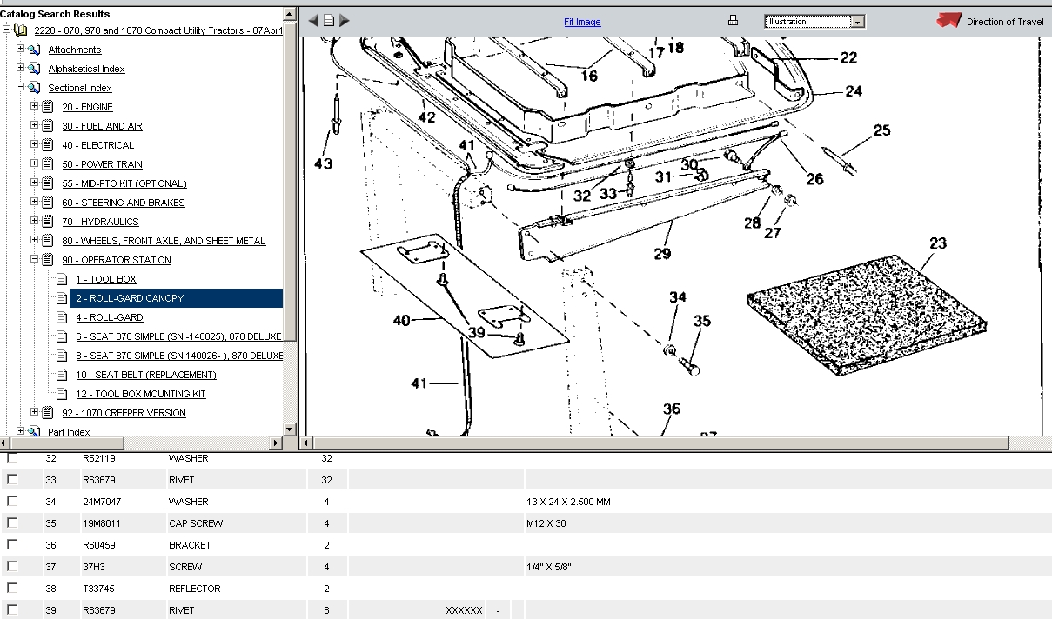Click the Fit Image link

click(x=582, y=22)
